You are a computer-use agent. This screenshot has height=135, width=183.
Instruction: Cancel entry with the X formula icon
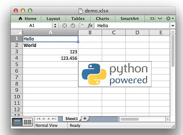pos(64,26)
